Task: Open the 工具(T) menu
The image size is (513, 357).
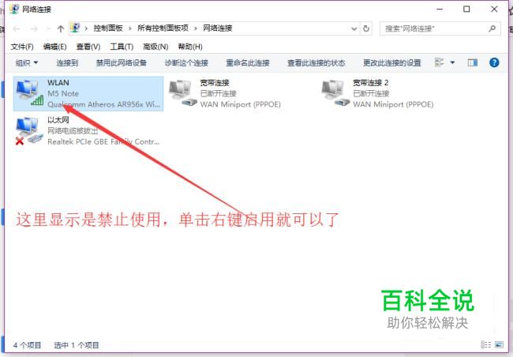Action: coord(122,47)
